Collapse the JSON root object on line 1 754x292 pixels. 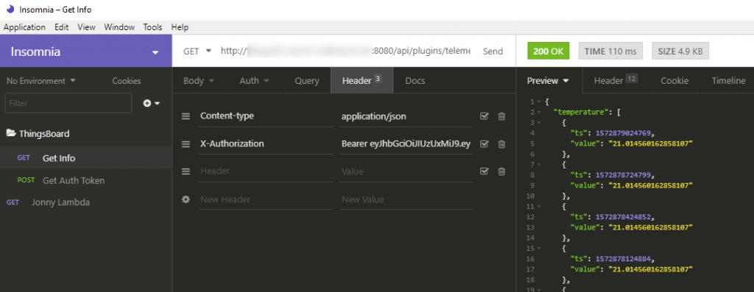pyautogui.click(x=540, y=102)
